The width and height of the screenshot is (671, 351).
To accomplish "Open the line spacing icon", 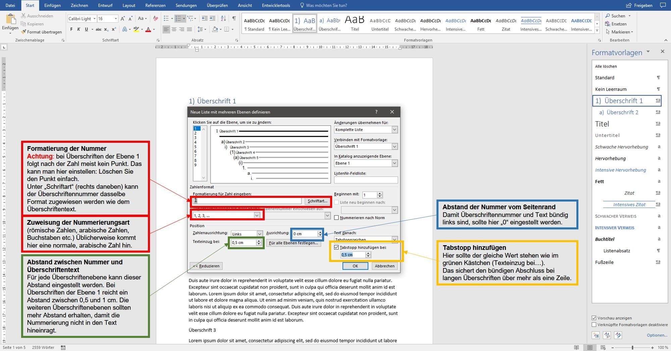I will [x=200, y=29].
